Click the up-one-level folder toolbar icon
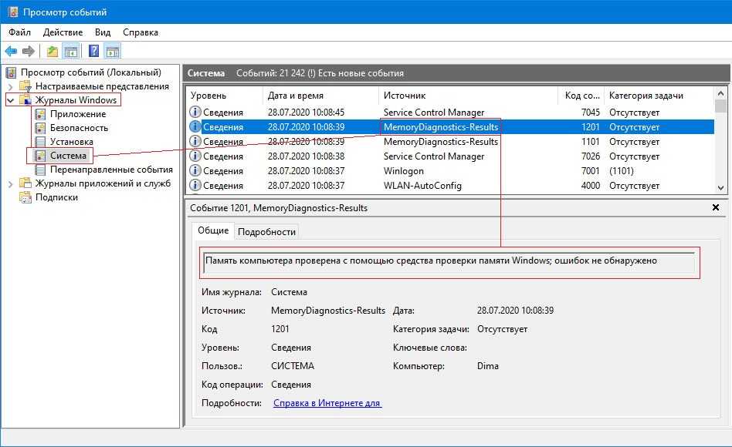The width and height of the screenshot is (732, 447). pyautogui.click(x=53, y=52)
